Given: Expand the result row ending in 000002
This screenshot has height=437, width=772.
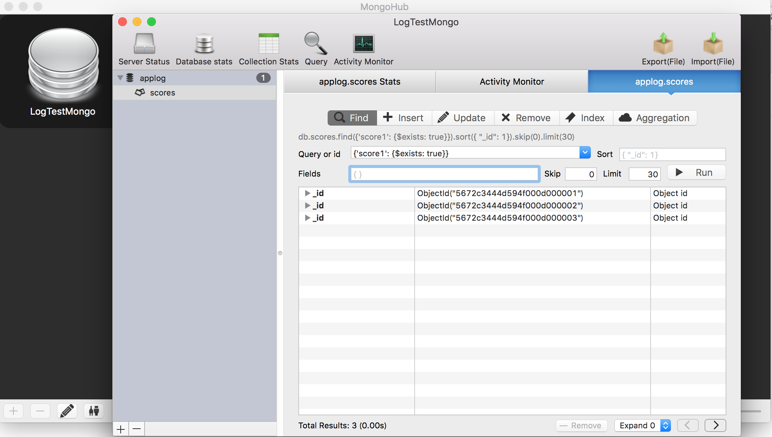Looking at the screenshot, I should (x=307, y=205).
